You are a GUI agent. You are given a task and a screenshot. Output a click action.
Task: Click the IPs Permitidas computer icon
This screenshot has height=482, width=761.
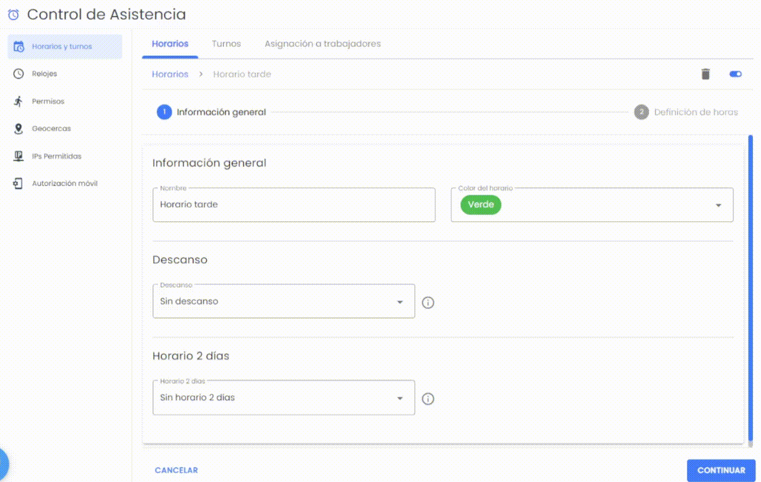18,156
